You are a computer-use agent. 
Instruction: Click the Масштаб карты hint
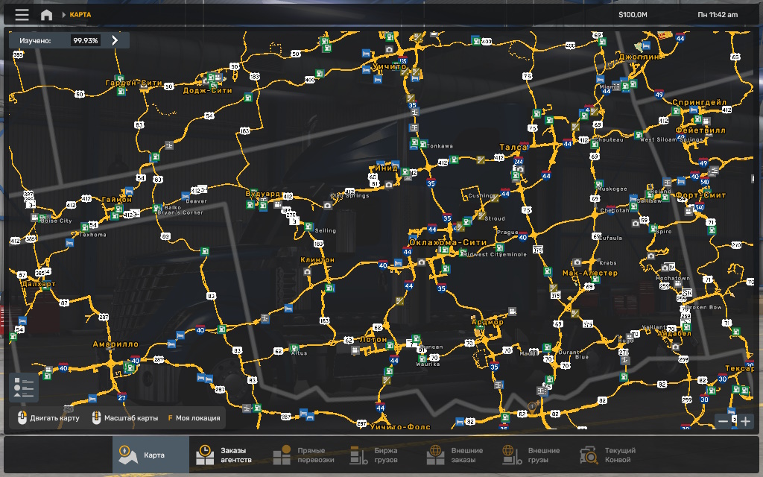125,418
